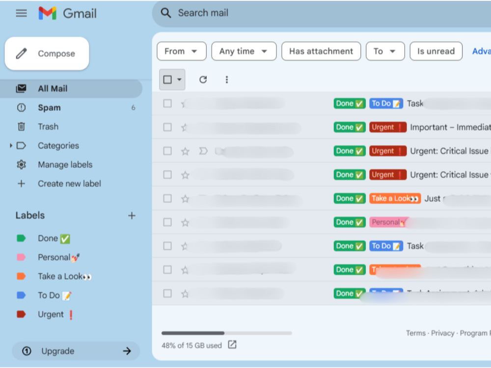Star the Personal labeled email
This screenshot has width=491, height=368.
pos(185,222)
